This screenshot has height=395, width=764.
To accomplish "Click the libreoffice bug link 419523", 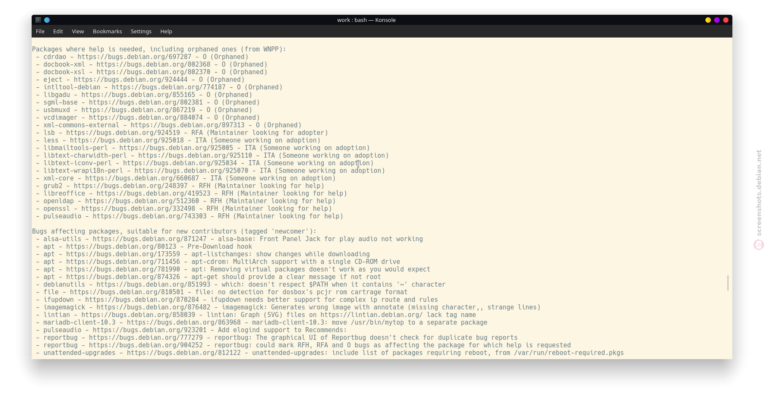I will [153, 193].
